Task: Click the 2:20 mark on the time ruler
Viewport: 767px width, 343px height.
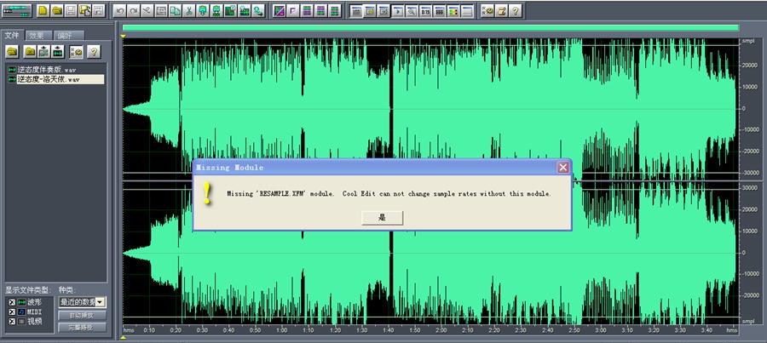Action: point(494,330)
